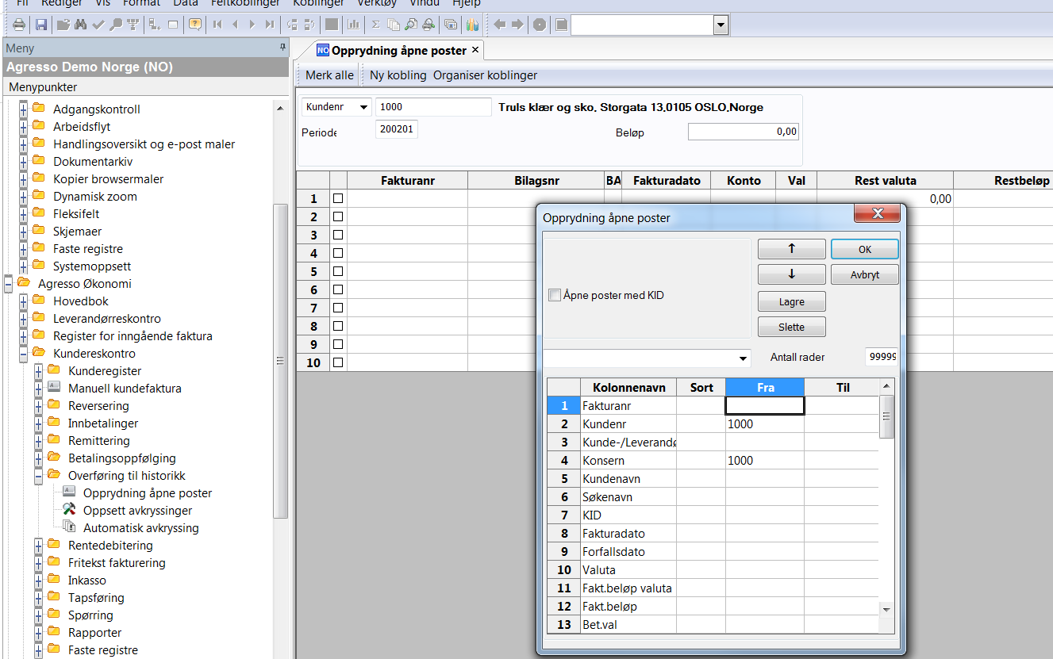The width and height of the screenshot is (1053, 659).
Task: Click the filter funnel toolbar icon
Action: 133,25
